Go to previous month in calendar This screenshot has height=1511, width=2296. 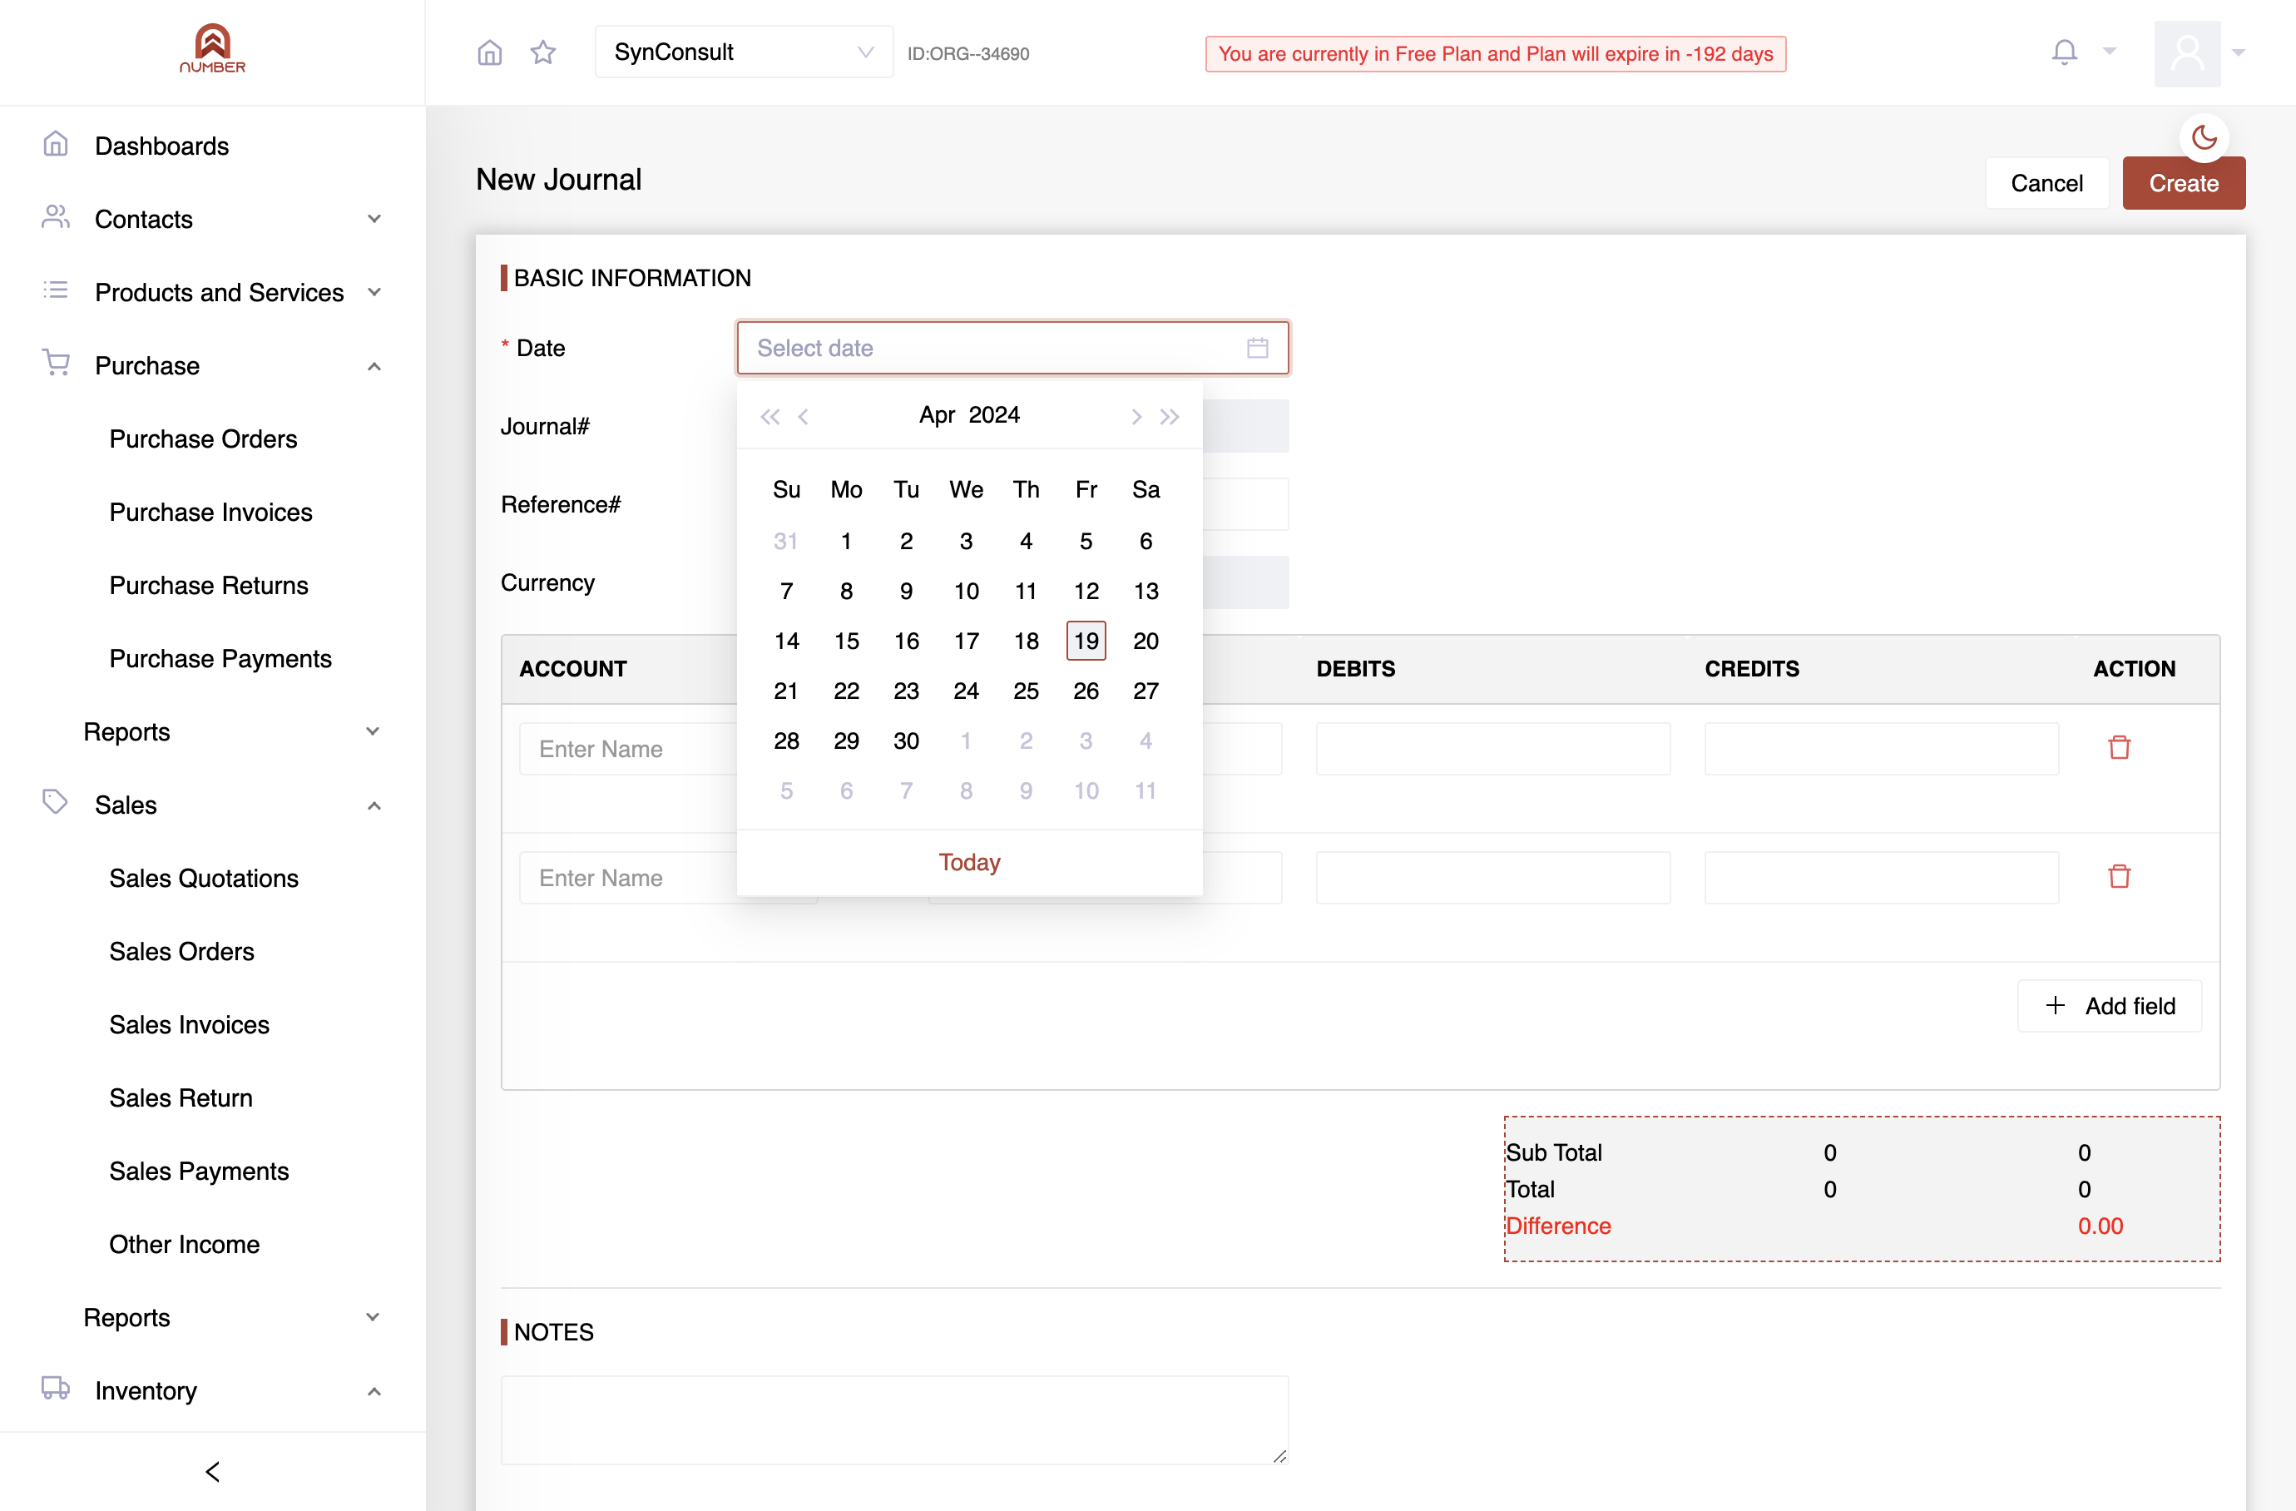[x=803, y=416]
